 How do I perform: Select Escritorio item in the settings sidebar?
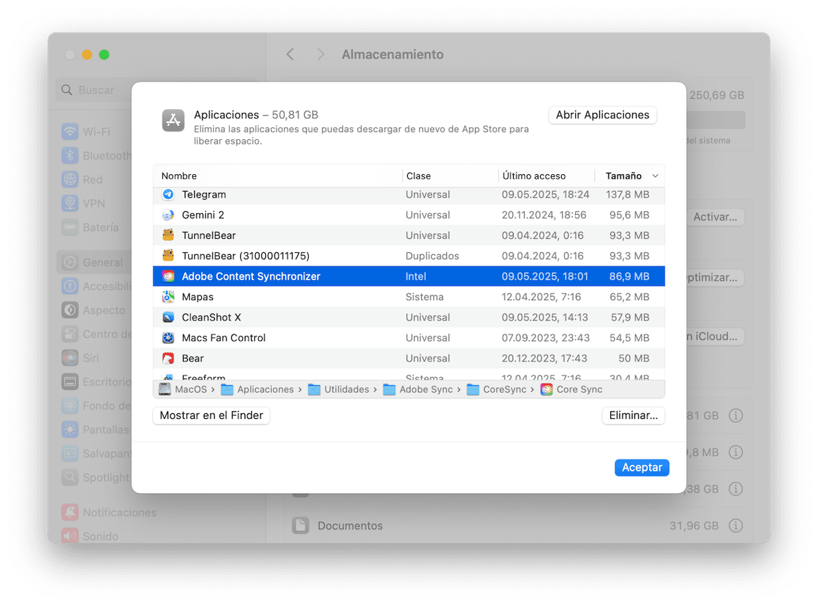pos(96,382)
